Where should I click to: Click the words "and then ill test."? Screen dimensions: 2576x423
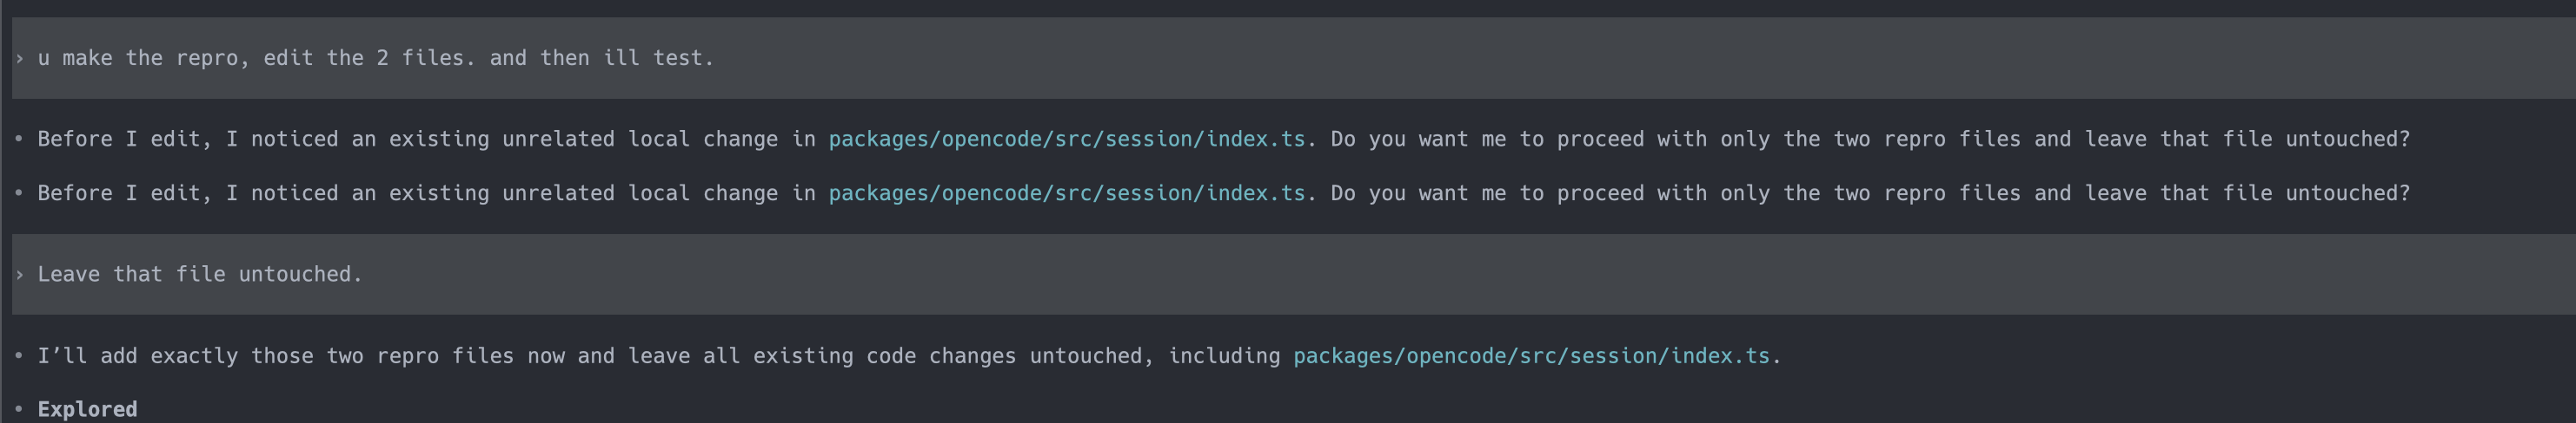tap(602, 58)
